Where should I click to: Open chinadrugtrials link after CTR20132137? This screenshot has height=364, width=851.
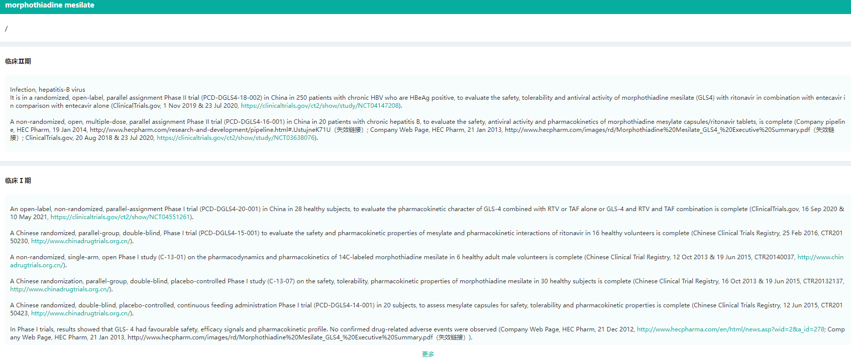coord(60,289)
